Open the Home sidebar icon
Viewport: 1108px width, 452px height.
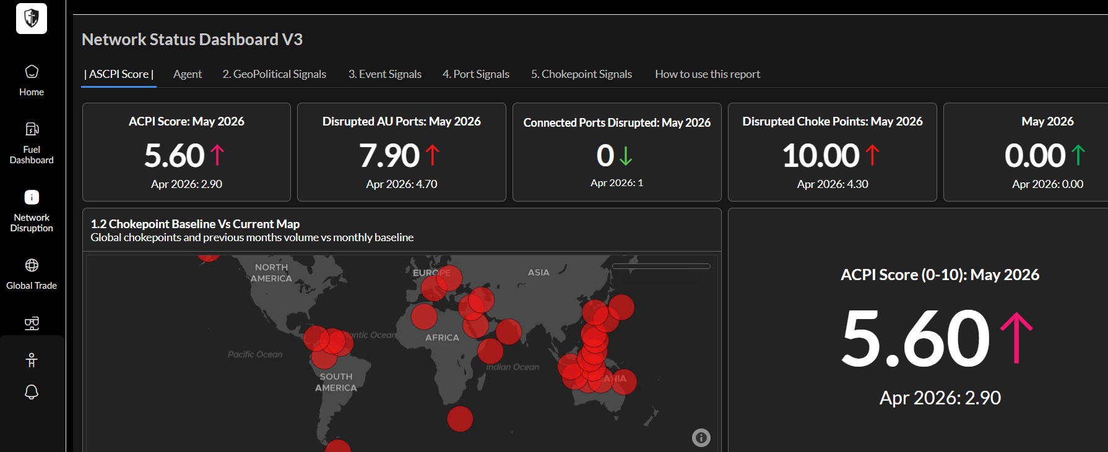pyautogui.click(x=32, y=72)
